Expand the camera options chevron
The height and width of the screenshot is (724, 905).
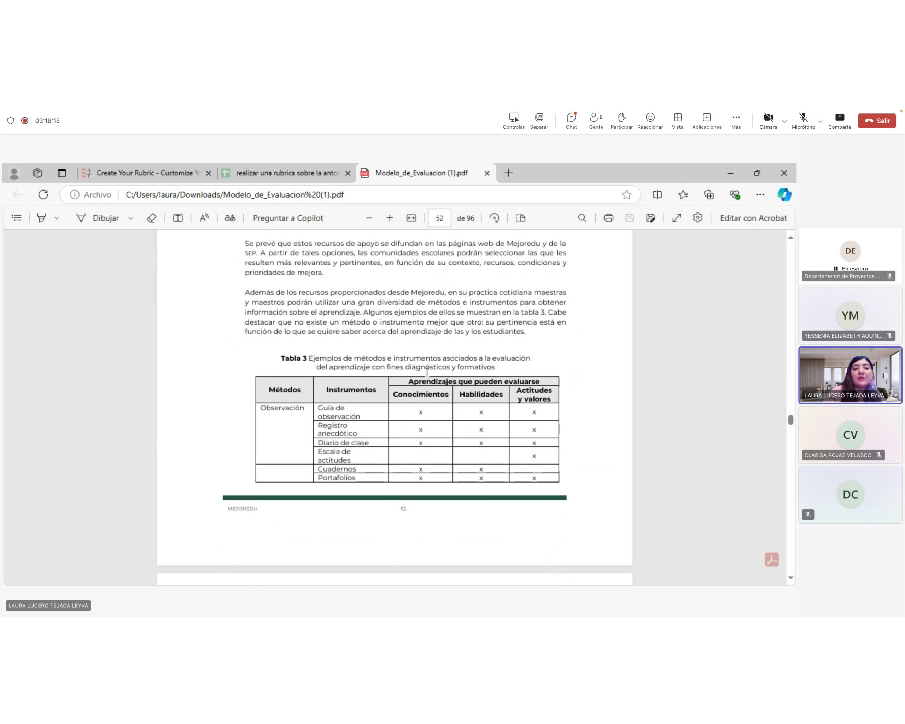(784, 121)
